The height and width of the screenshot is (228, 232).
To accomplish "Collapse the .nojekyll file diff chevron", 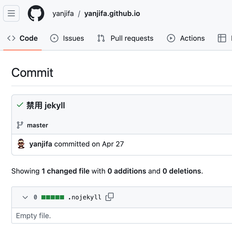I will (25, 198).
